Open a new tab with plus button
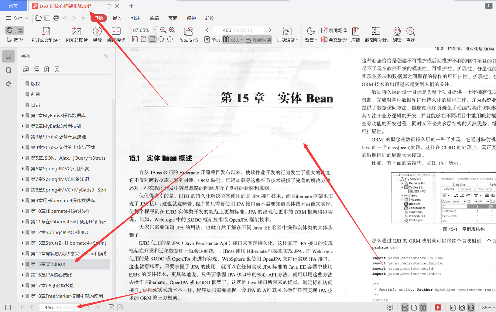This screenshot has height=312, width=496. coord(131,6)
